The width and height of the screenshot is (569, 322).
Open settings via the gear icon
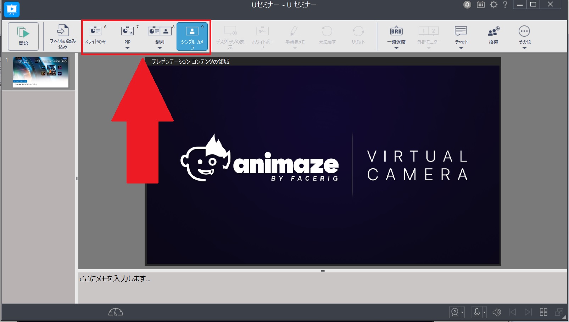pyautogui.click(x=493, y=5)
